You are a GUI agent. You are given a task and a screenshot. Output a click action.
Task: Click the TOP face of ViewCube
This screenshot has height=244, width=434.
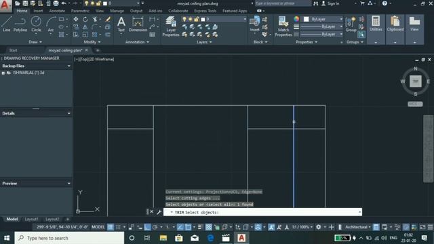tap(415, 81)
